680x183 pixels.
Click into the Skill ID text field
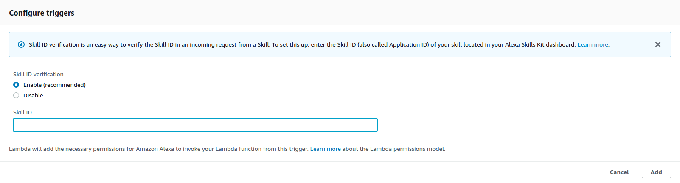(x=195, y=125)
